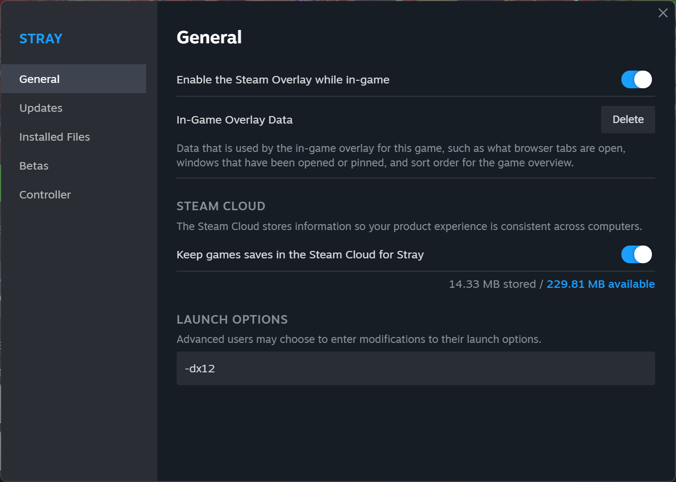The height and width of the screenshot is (482, 676).
Task: Click the In-Game Overlay Data label
Action: (x=234, y=120)
